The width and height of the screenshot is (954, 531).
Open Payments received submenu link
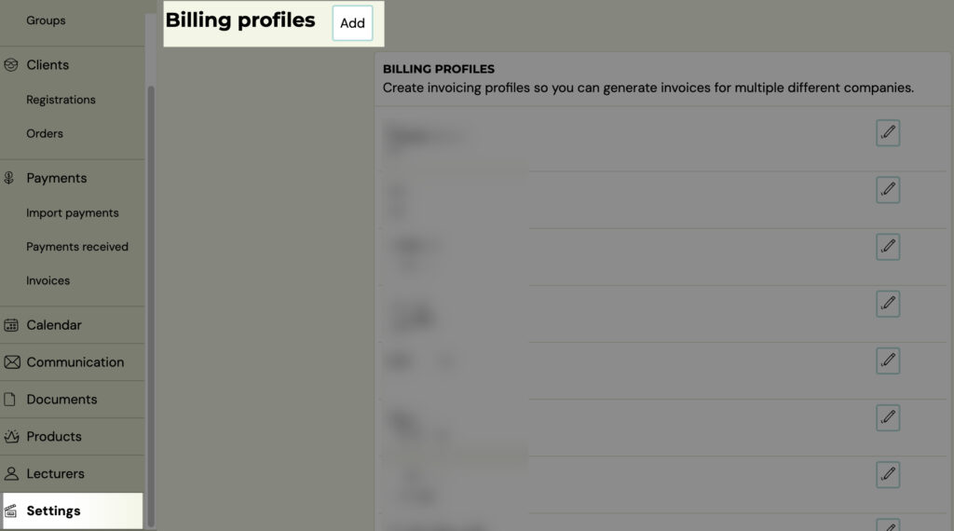(77, 246)
